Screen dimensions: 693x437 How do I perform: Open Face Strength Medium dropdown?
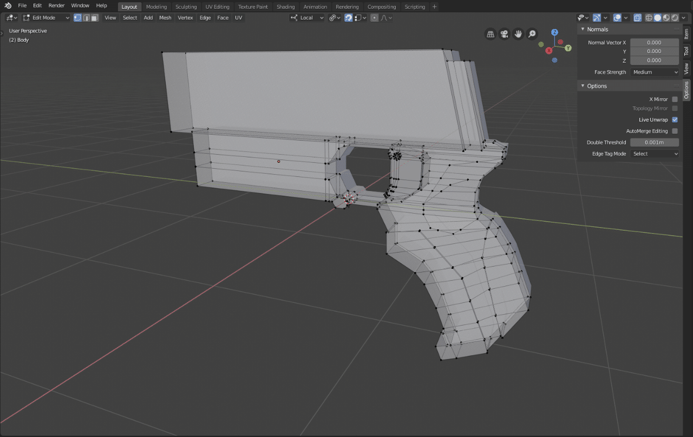[x=655, y=72]
